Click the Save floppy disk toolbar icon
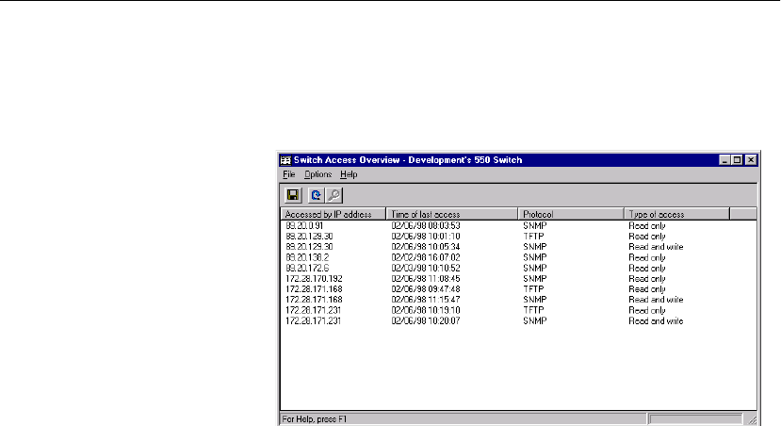781x426 pixels. pos(293,195)
